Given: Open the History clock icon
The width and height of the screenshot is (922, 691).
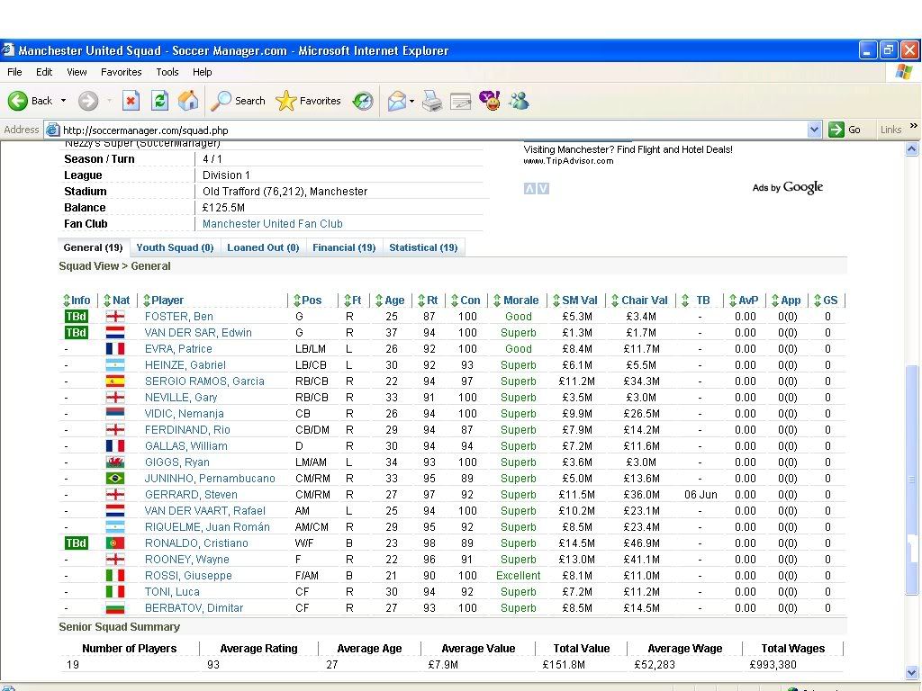Looking at the screenshot, I should (363, 101).
